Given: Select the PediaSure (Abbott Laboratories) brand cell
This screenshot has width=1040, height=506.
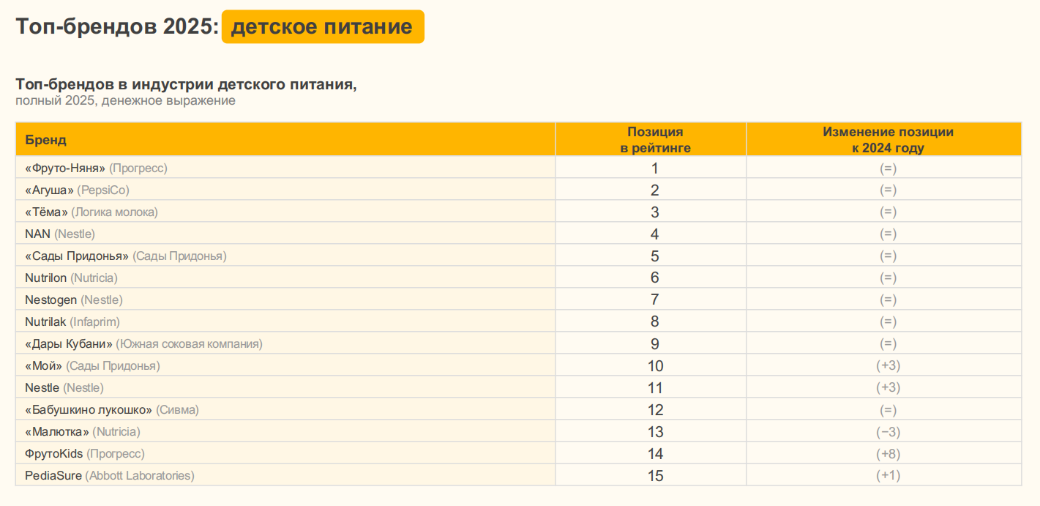Looking at the screenshot, I should coord(285,475).
